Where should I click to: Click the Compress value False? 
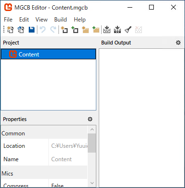click(x=58, y=186)
